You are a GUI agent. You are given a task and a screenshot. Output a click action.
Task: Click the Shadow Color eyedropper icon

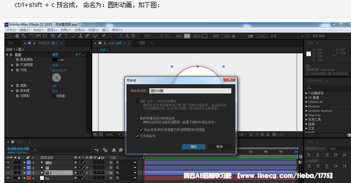(61, 60)
